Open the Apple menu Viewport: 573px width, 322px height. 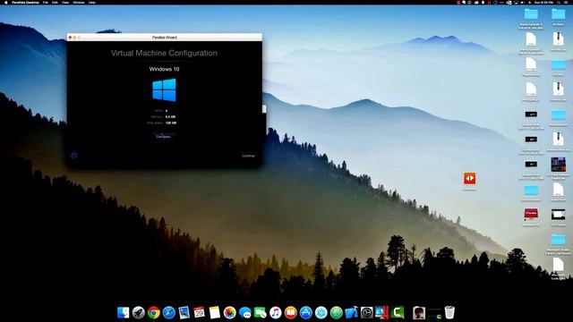6,2
